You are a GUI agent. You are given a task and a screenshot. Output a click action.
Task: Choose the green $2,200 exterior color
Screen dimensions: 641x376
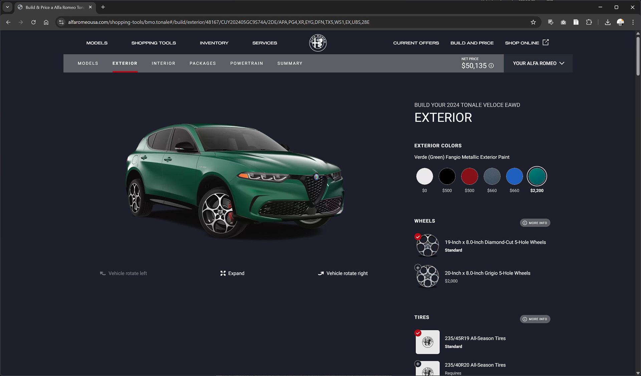pyautogui.click(x=537, y=176)
